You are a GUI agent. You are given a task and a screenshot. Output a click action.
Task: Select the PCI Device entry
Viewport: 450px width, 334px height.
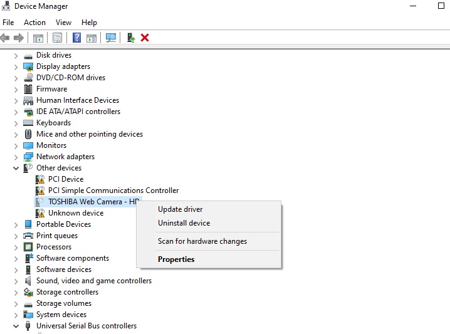click(66, 179)
